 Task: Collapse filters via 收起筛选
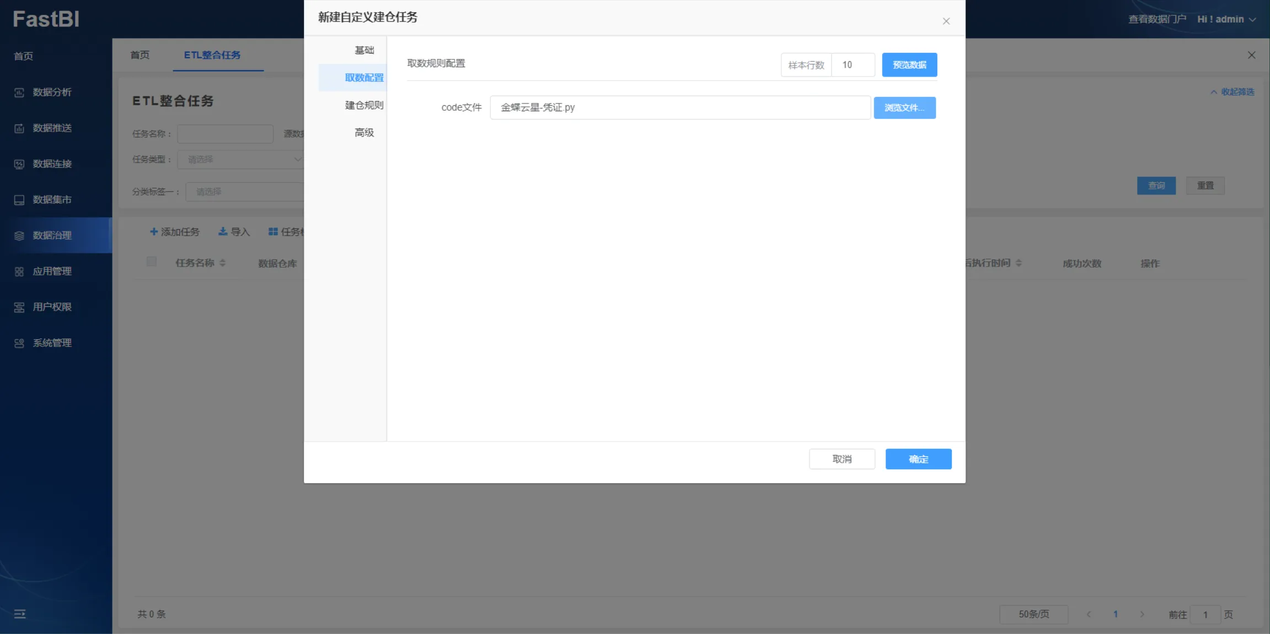[1233, 92]
